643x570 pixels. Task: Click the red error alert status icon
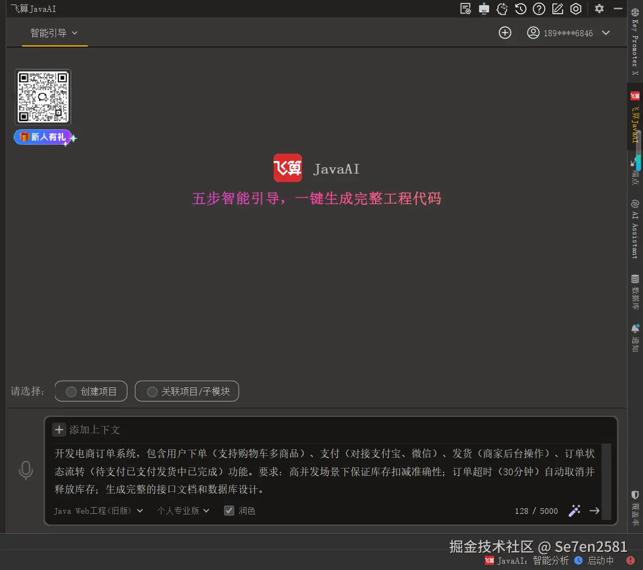[631, 560]
